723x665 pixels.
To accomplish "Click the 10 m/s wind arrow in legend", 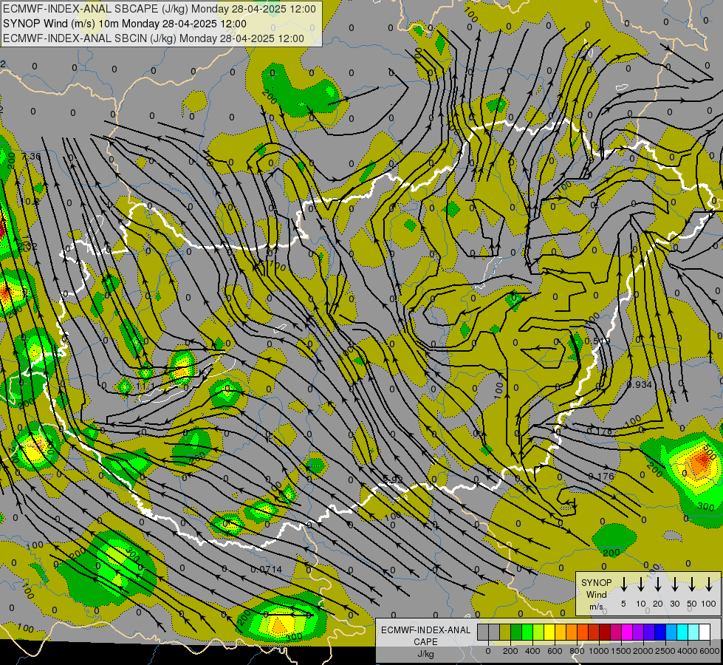I will click(x=641, y=583).
